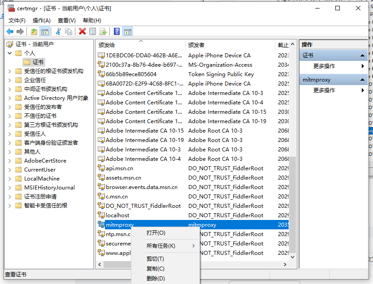Expand the 不信任的证书 tree node
Image resolution: width=373 pixels, height=284 pixels.
(10, 116)
